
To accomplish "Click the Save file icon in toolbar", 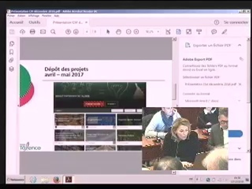I will tap(12, 32).
